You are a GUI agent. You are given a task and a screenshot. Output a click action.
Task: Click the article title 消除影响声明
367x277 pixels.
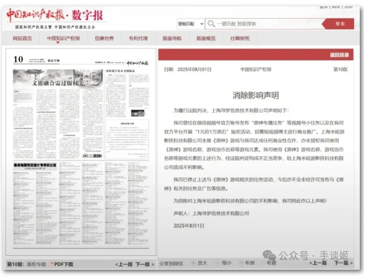(x=255, y=95)
